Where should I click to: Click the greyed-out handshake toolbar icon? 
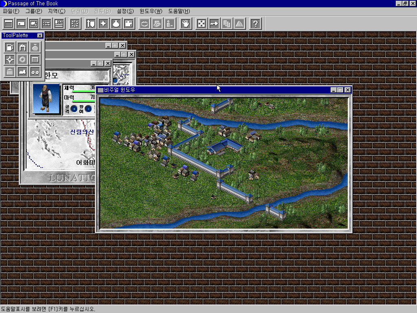tap(157, 24)
